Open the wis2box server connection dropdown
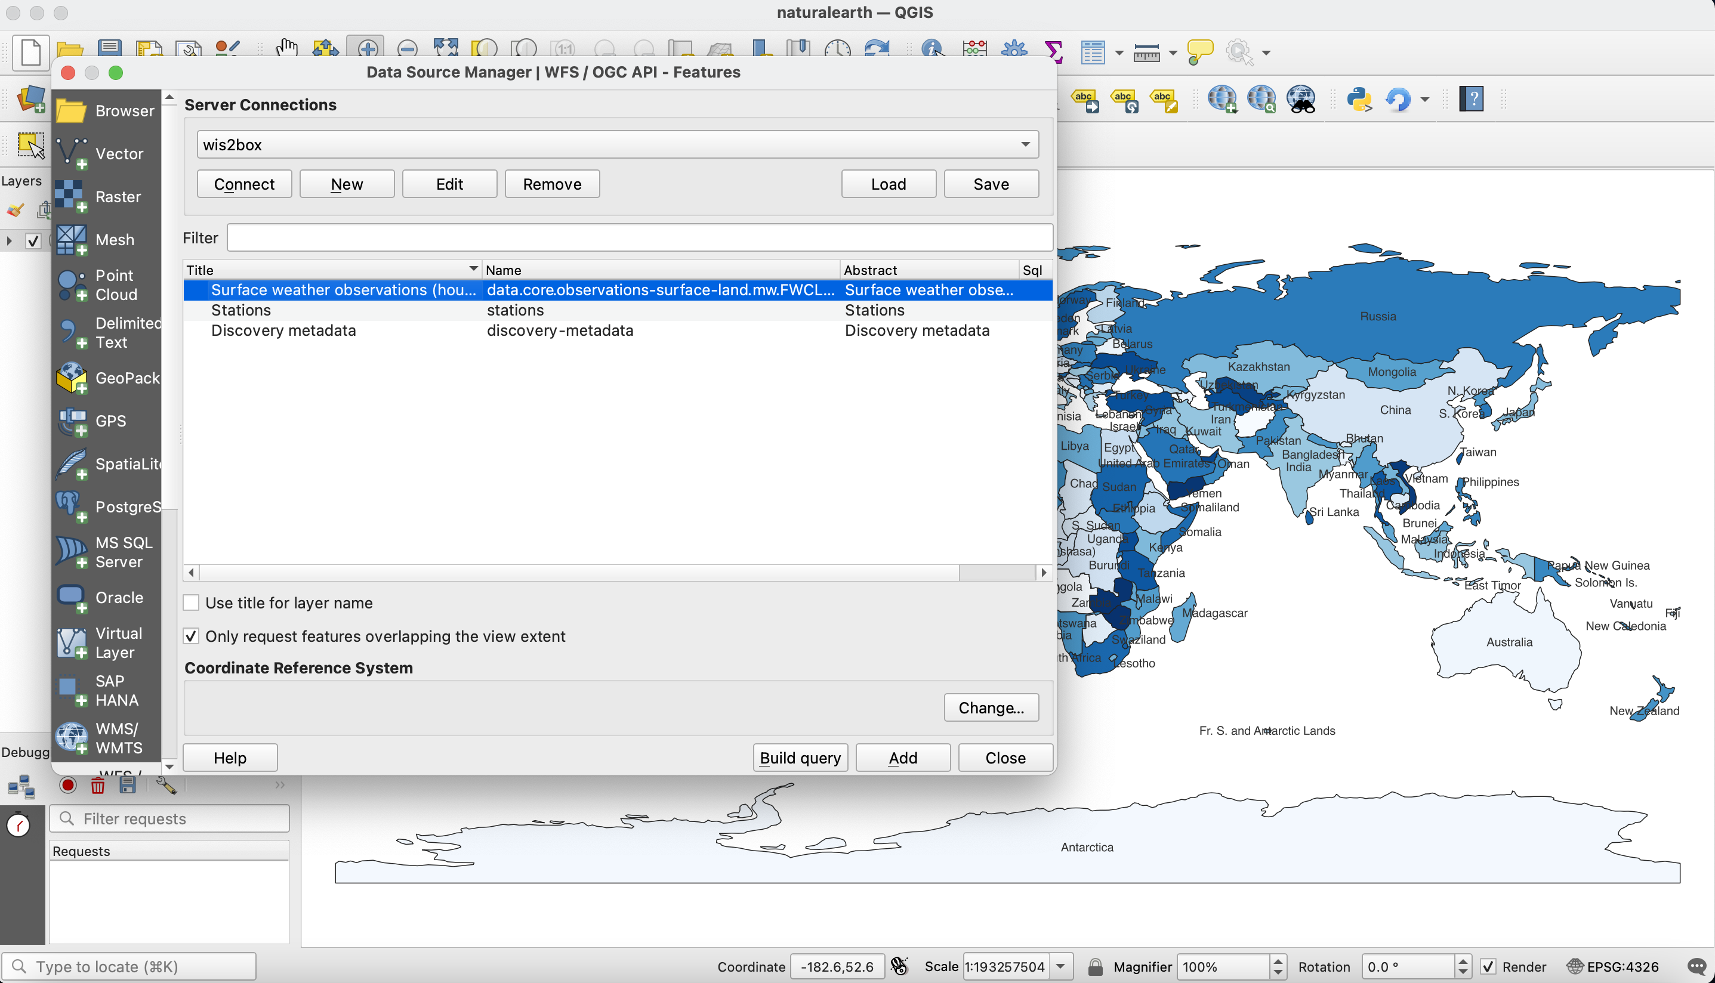Image resolution: width=1715 pixels, height=983 pixels. (618, 144)
